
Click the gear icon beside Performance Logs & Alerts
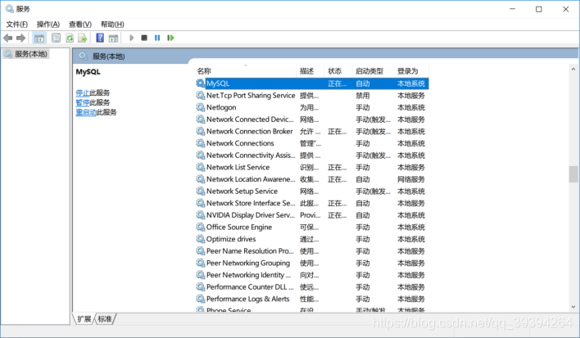click(200, 299)
